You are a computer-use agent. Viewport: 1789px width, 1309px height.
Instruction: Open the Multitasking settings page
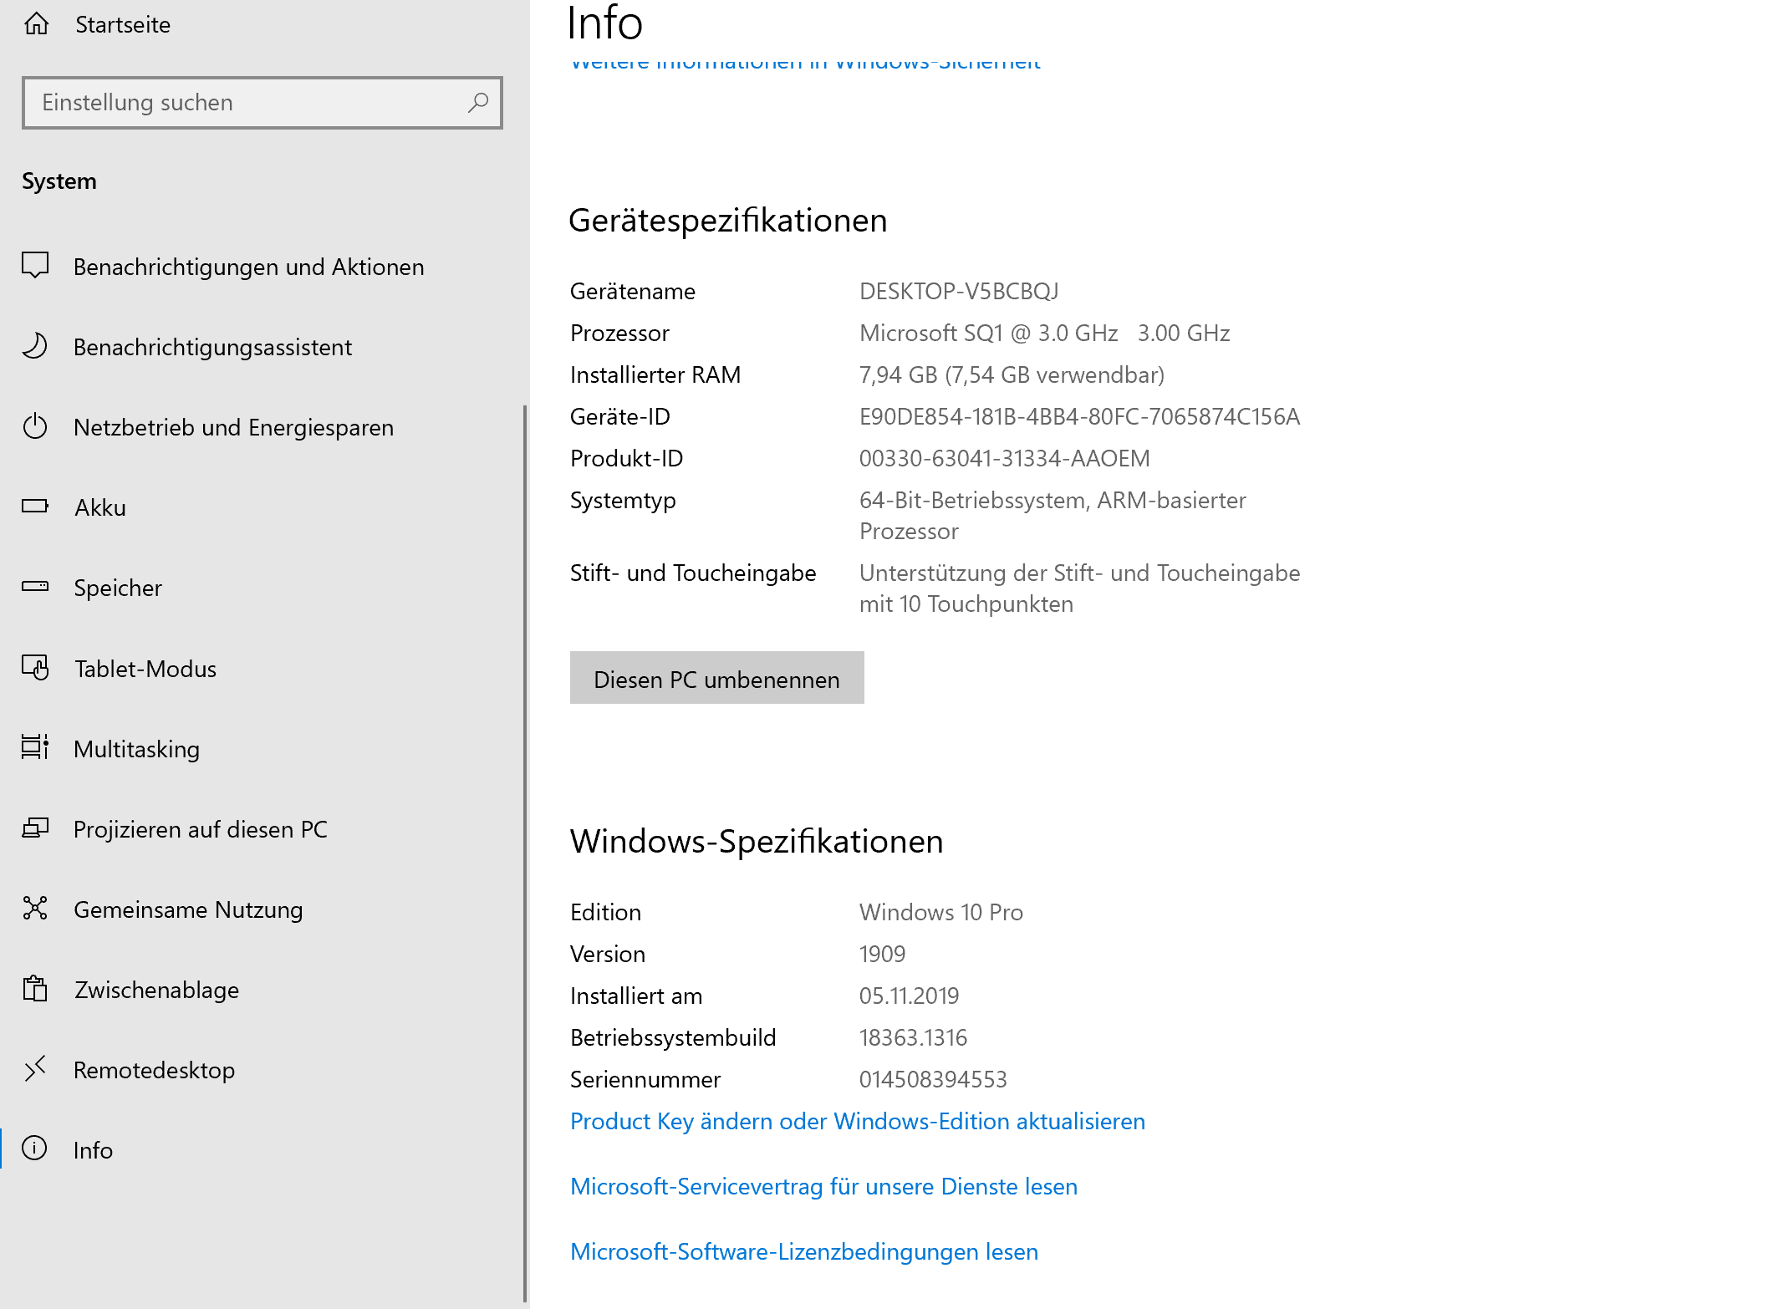pyautogui.click(x=136, y=749)
